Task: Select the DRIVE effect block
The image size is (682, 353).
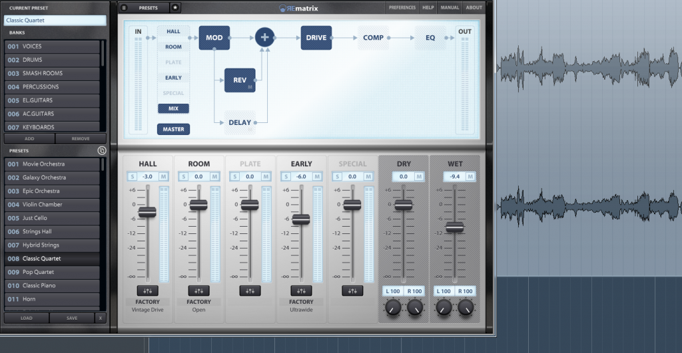Action: (x=316, y=38)
